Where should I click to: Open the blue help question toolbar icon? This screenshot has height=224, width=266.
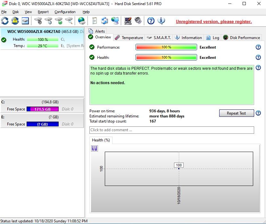pyautogui.click(x=151, y=21)
